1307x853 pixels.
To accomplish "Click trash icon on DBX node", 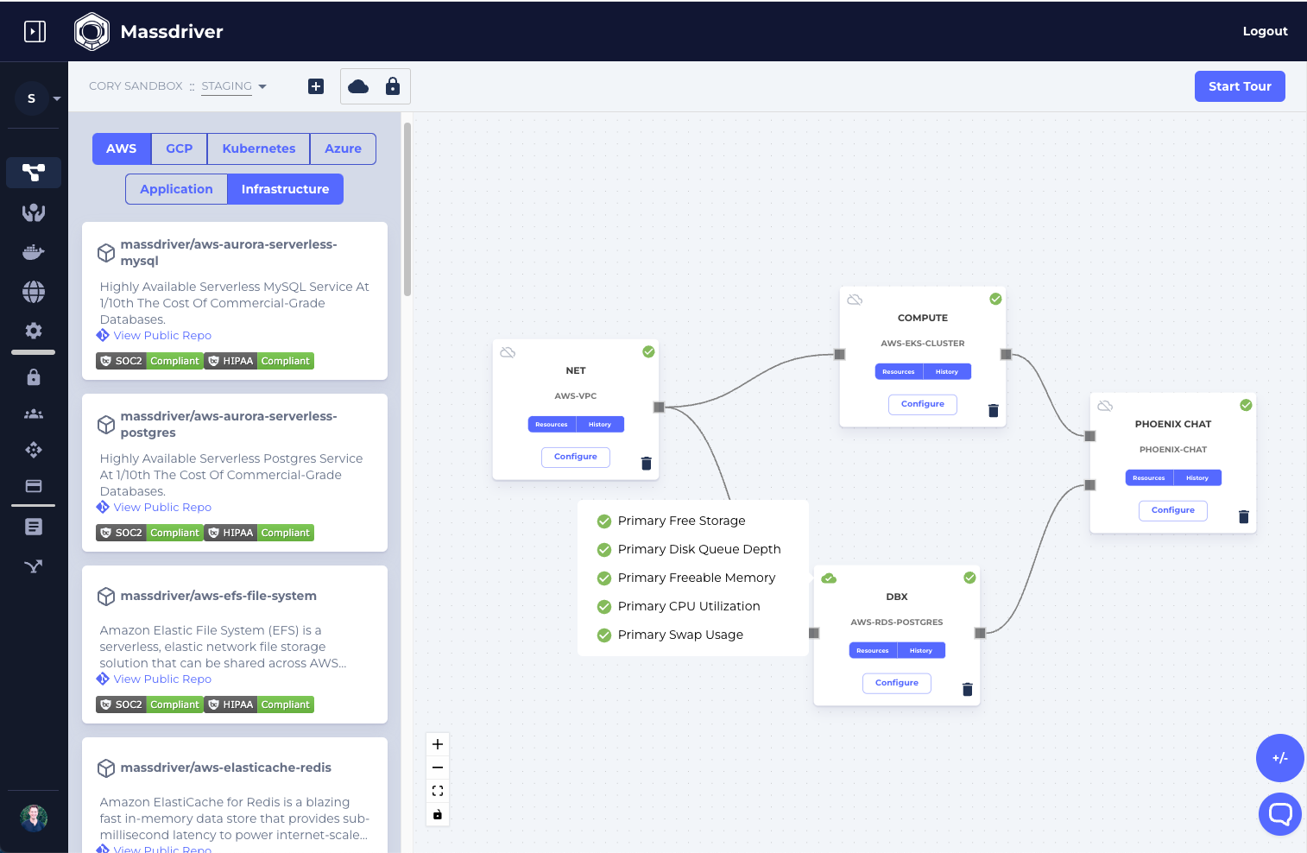I will 967,689.
